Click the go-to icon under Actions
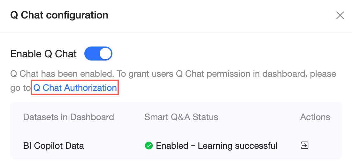Screen dimensions: 352x165 305,146
